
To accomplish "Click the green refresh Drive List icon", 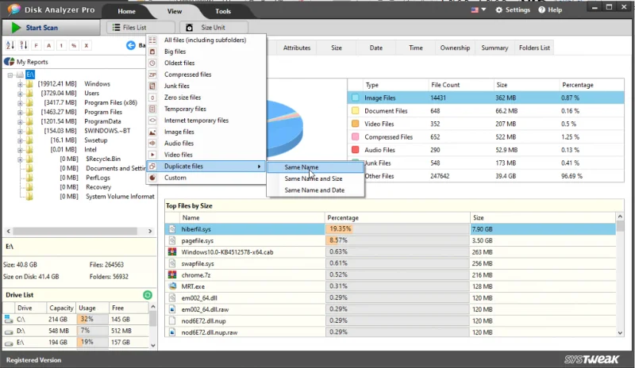I will click(x=148, y=295).
